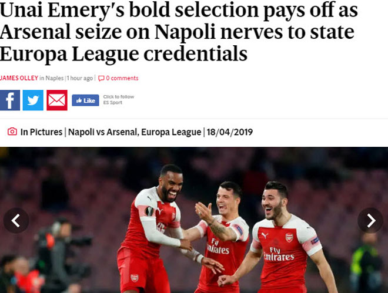Viewport: 388px width, 293px height.
Task: Click the camera icon beside In Pictures
Action: [12, 132]
